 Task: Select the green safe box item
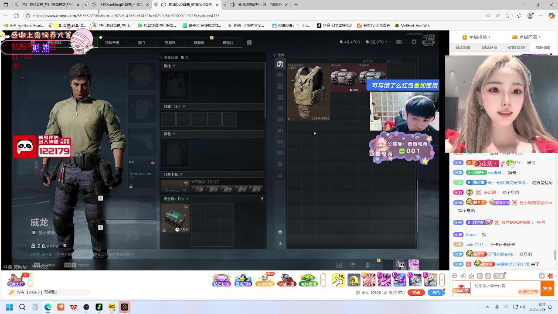(x=175, y=218)
